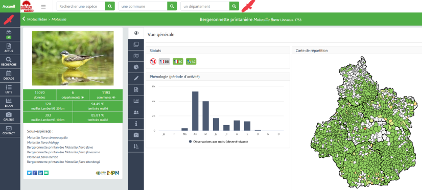Image resolution: width=422 pixels, height=190 pixels.
Task: Click the M (May) bar in the chart
Action: click(x=205, y=116)
